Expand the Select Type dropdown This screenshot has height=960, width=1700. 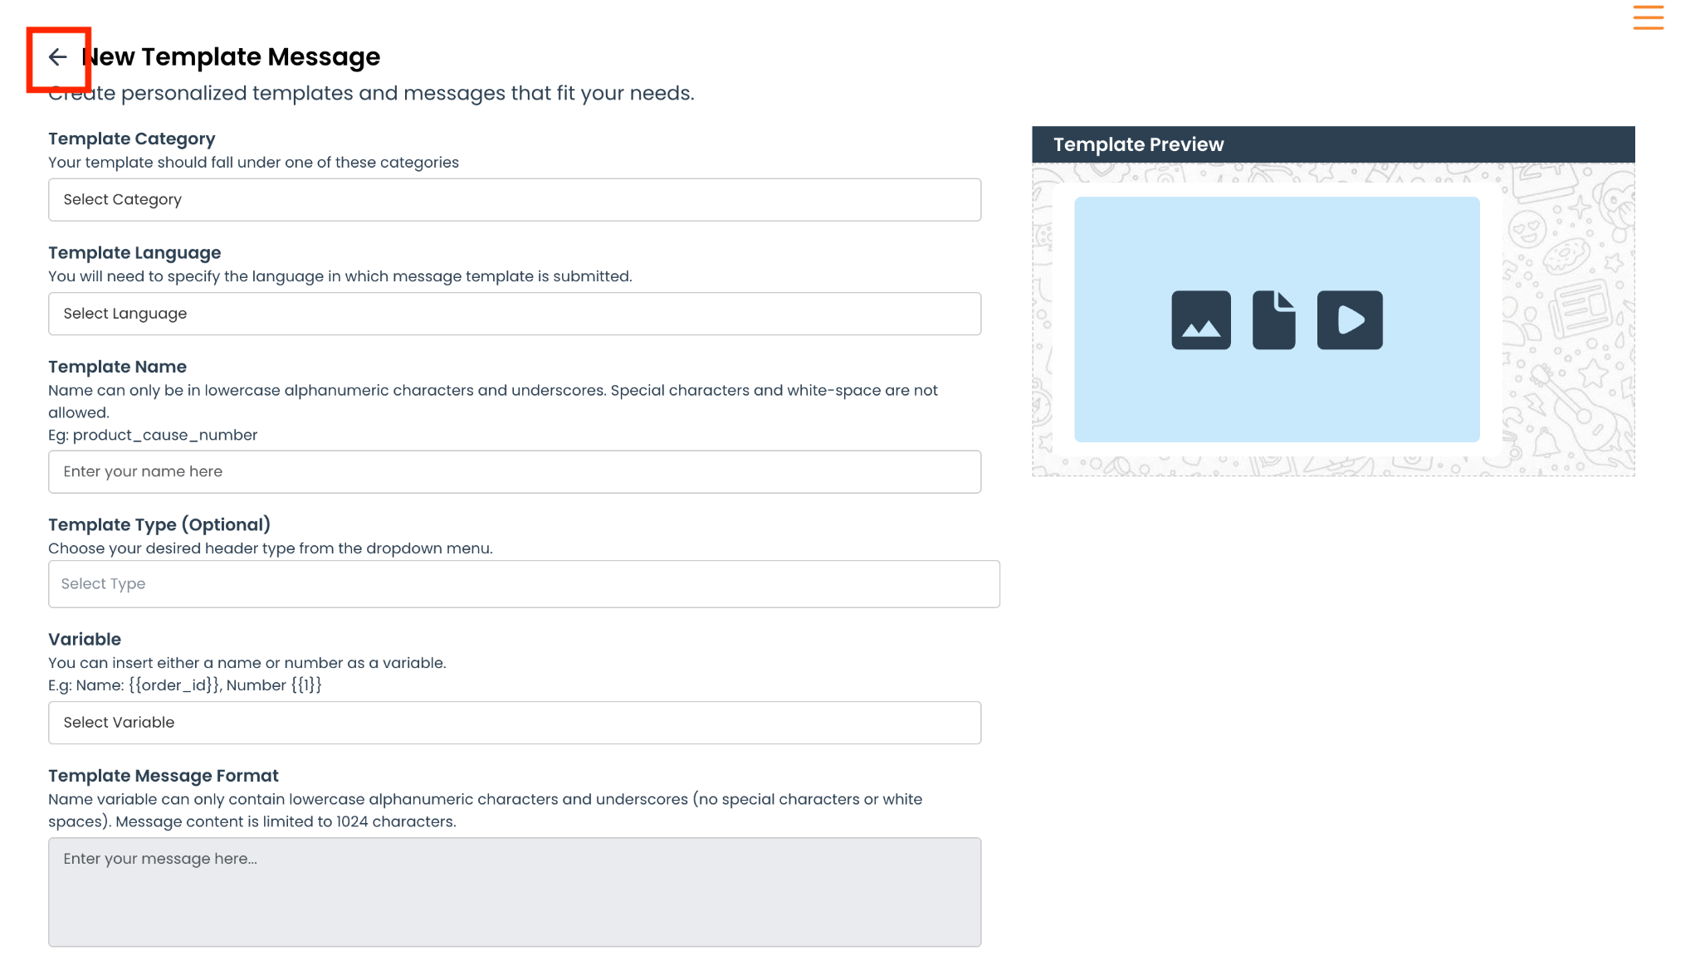(x=524, y=584)
